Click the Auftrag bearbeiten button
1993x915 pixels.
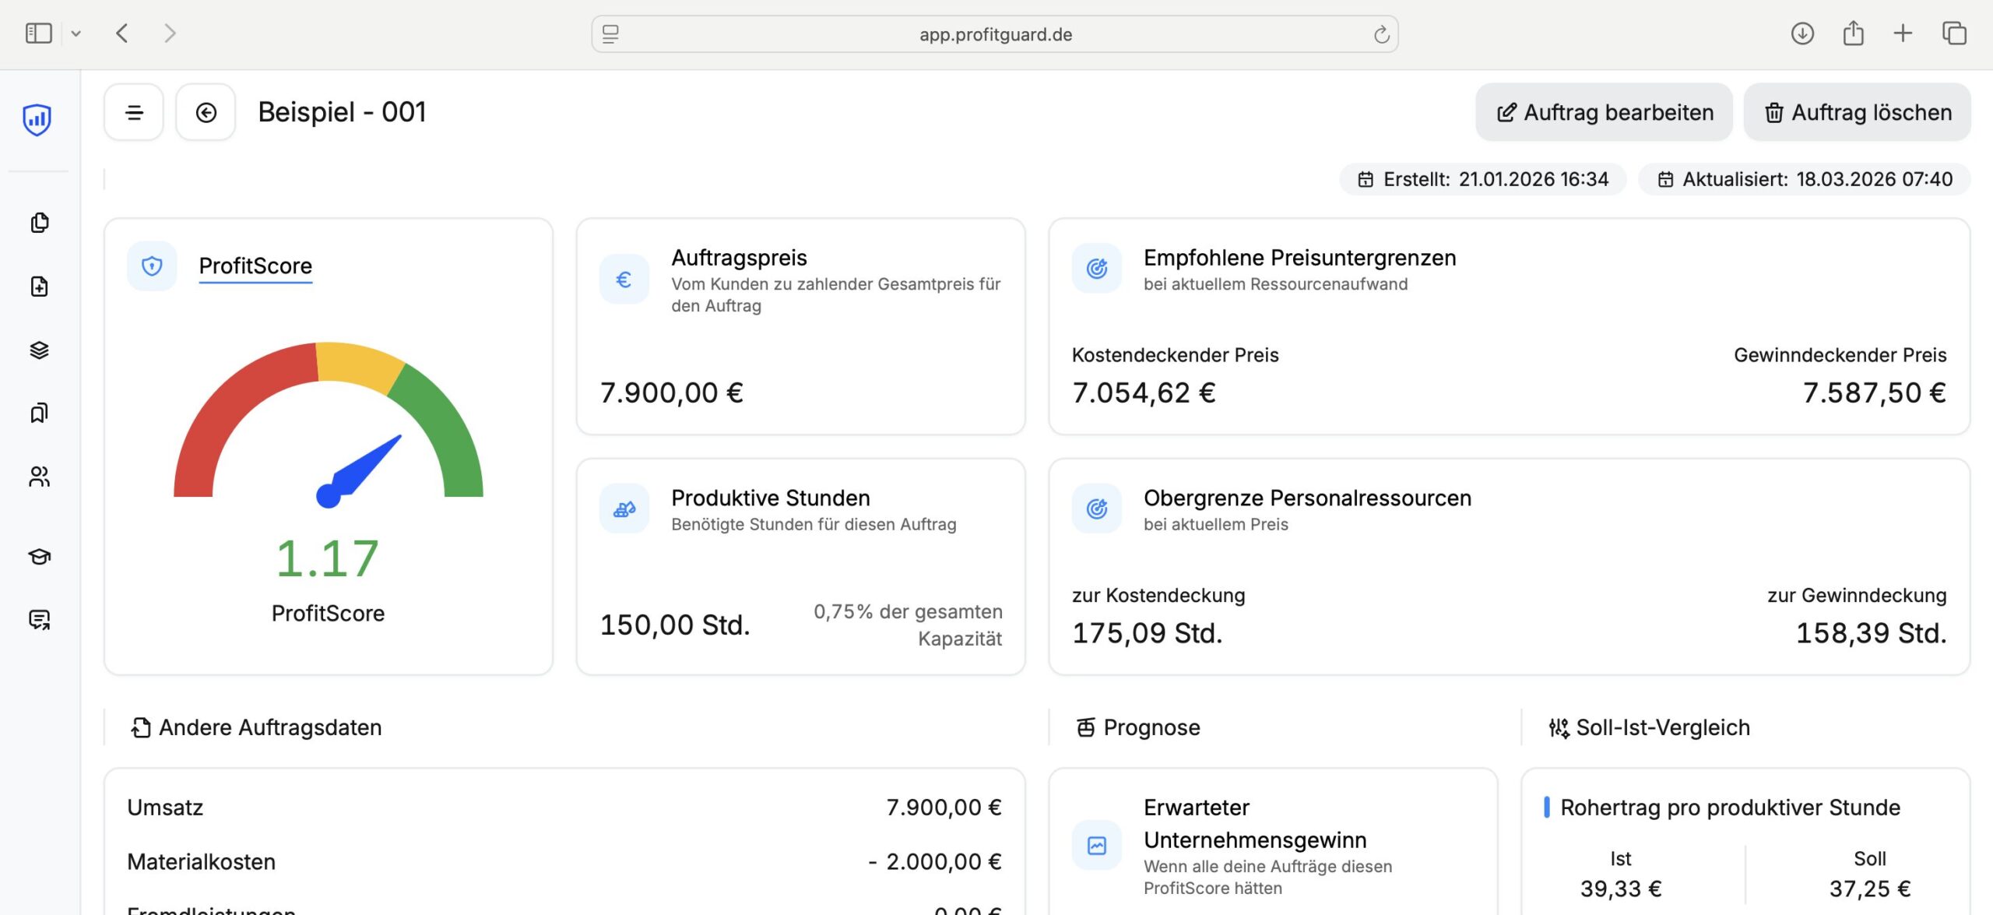1604,113
